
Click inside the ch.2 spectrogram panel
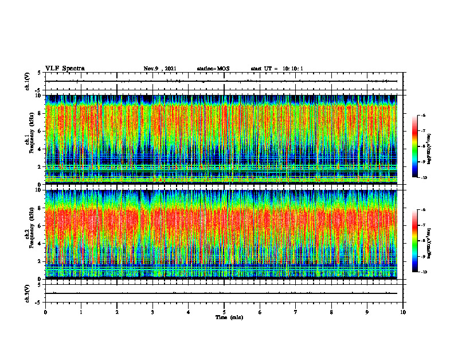pos(221,234)
